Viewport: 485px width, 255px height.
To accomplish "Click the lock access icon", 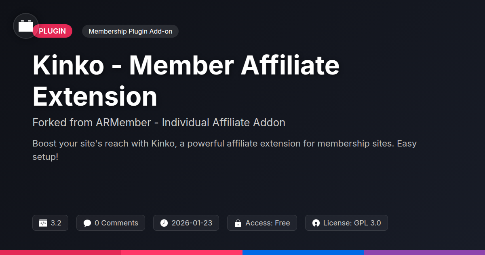I will (238, 223).
